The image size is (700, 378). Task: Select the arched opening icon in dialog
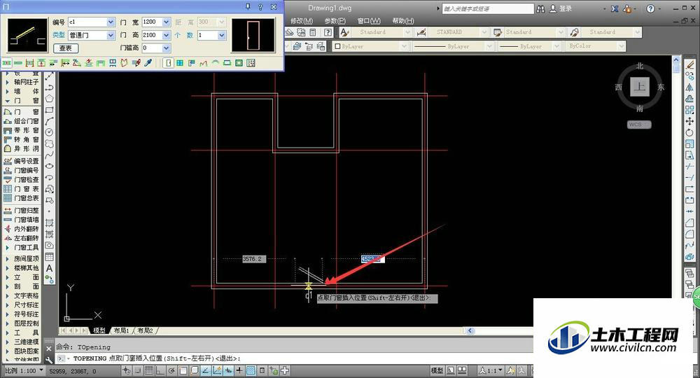(215, 63)
